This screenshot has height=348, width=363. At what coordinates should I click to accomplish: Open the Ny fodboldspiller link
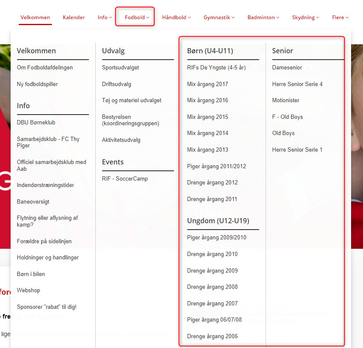coord(37,84)
